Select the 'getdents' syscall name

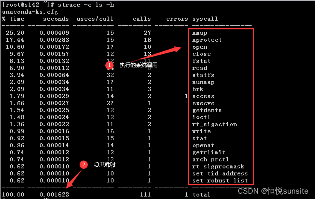(x=207, y=110)
